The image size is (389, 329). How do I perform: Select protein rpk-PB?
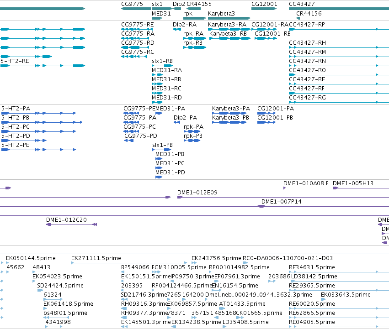click(193, 136)
